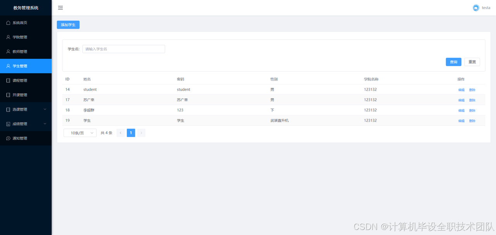Click the 重置 reset button
This screenshot has width=496, height=235.
472,62
